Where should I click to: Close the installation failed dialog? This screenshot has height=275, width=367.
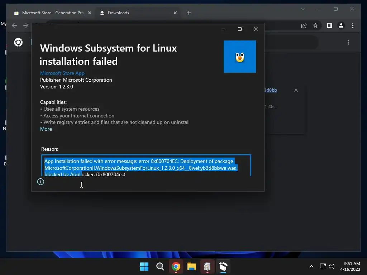pyautogui.click(x=256, y=29)
